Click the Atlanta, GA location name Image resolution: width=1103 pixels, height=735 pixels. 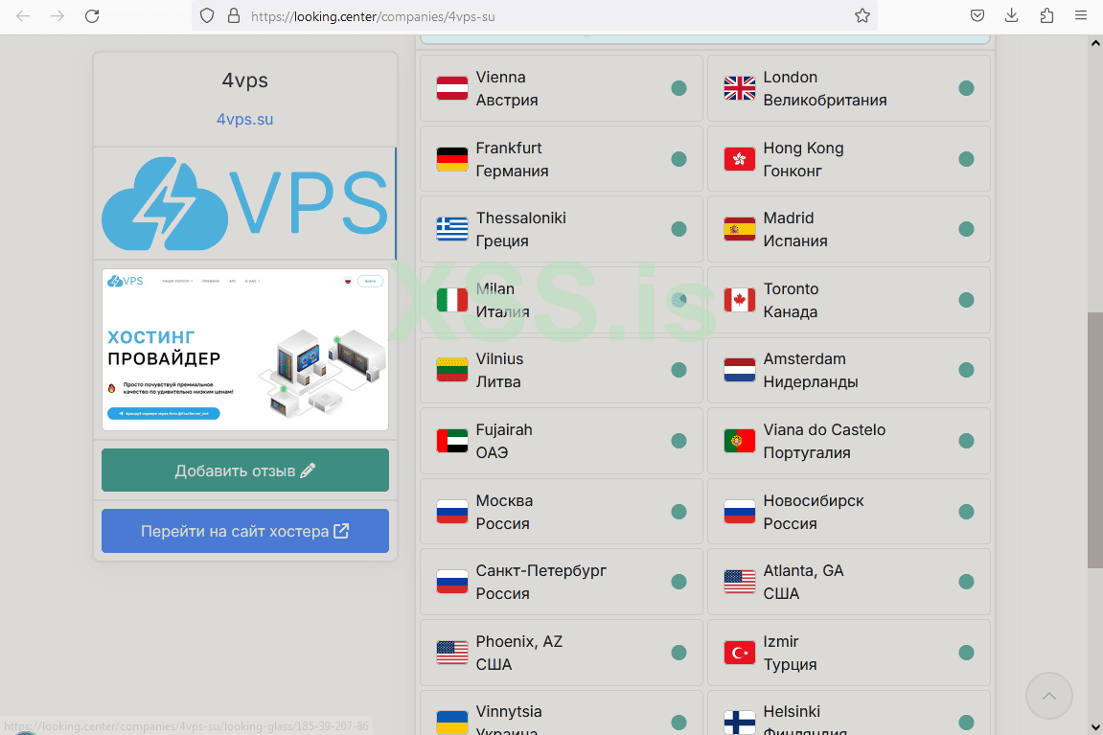(x=803, y=570)
